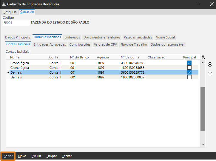Sort by the Conta column header

(54, 57)
